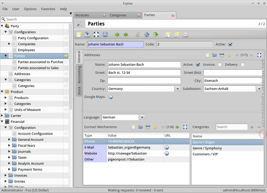Open contact mechanism via folder icon
267x193 pixels.
click(141, 127)
